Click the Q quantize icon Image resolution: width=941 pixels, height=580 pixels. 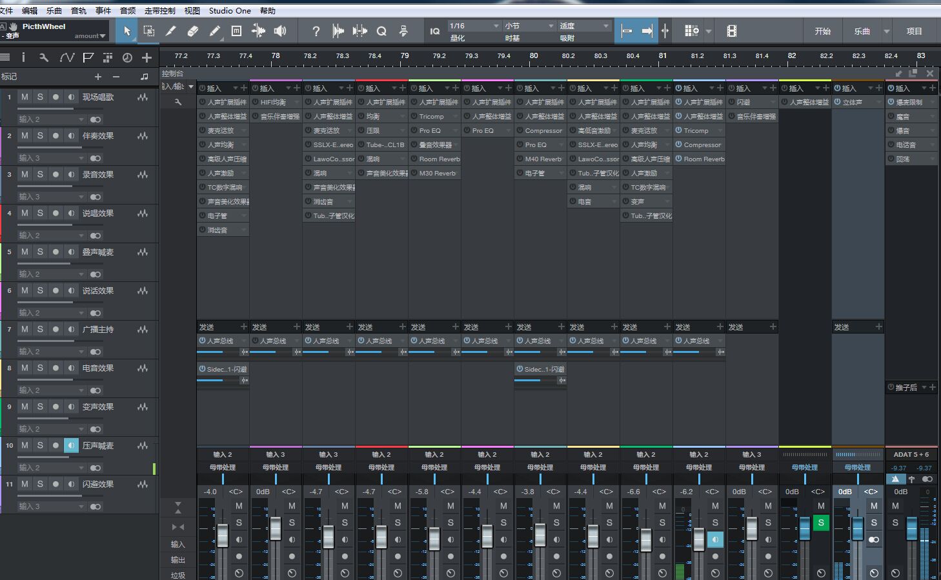click(381, 31)
